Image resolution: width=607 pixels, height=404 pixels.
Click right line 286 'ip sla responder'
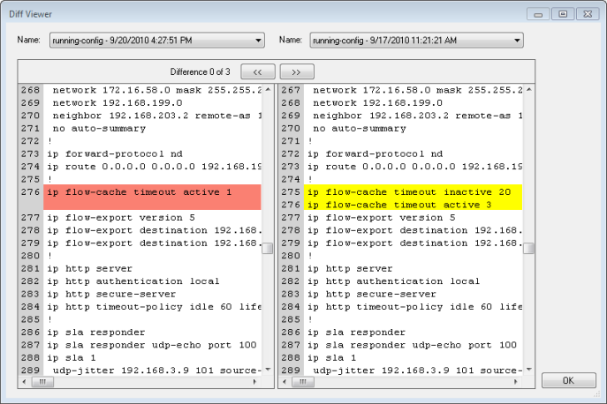(x=356, y=333)
